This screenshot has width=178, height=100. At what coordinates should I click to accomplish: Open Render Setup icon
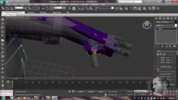149,8
